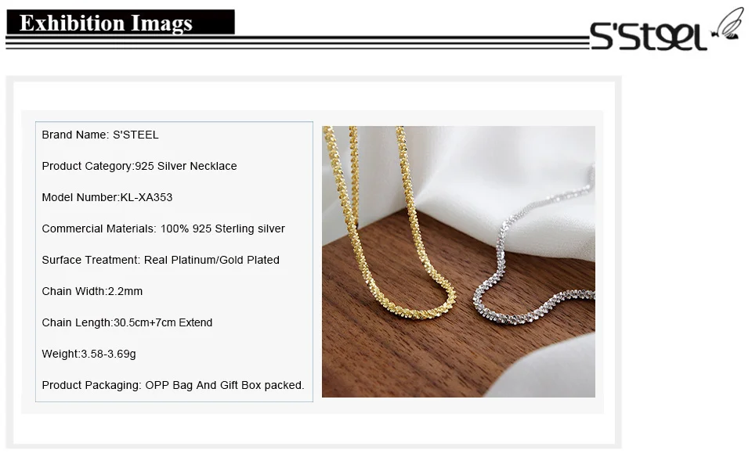
Task: Click the striped divider line under header
Action: click(x=298, y=42)
